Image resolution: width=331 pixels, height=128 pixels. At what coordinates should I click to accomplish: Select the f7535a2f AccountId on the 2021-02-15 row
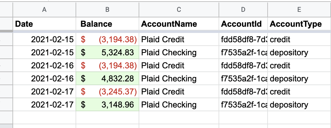click(x=243, y=52)
